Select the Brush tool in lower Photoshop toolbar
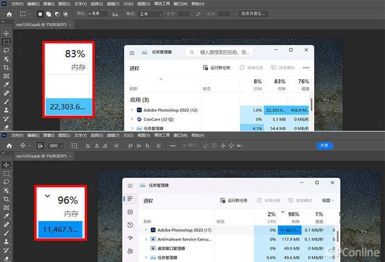385x262 pixels. [7, 233]
